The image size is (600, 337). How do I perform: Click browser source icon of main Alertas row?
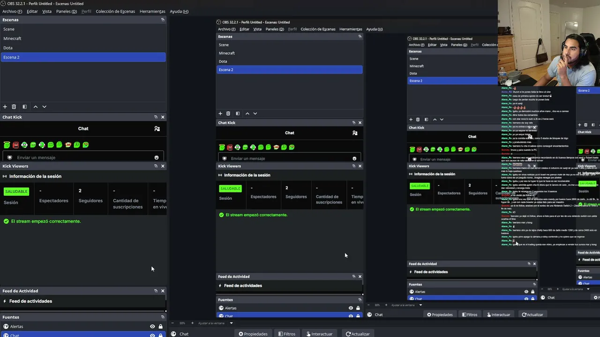(x=6, y=327)
